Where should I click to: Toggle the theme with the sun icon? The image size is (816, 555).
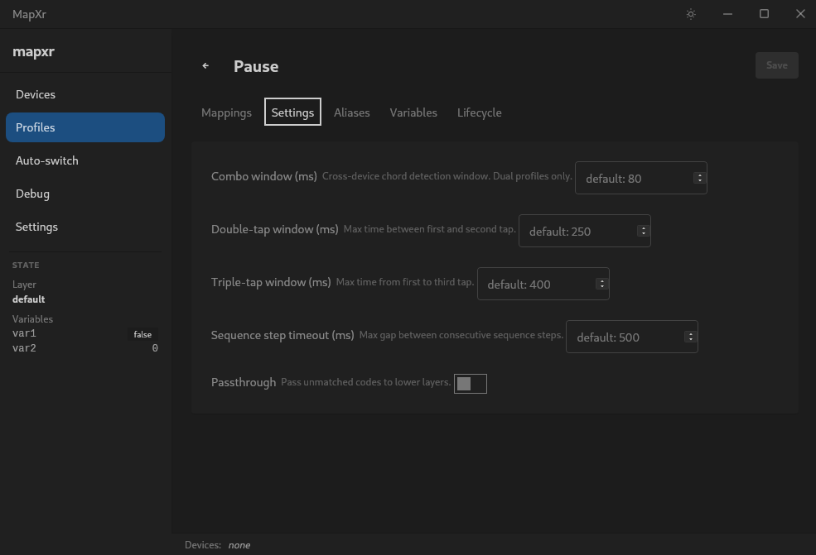coord(690,14)
